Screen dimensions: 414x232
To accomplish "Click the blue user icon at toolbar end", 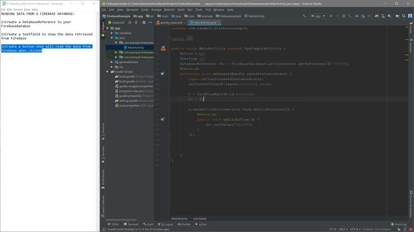I will click(x=410, y=16).
